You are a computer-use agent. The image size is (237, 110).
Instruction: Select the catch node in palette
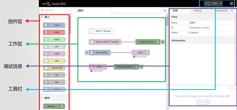[54, 32]
